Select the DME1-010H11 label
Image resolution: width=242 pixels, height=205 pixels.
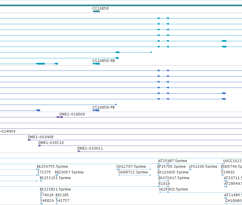[90, 148]
